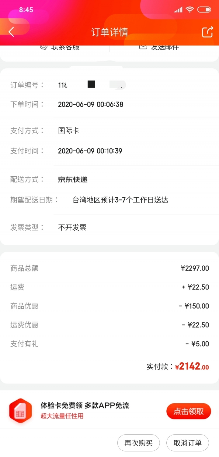Image resolution: width=219 pixels, height=457 pixels.
Task: Tap the 体验卡免费领 banner text
Action: 62,405
